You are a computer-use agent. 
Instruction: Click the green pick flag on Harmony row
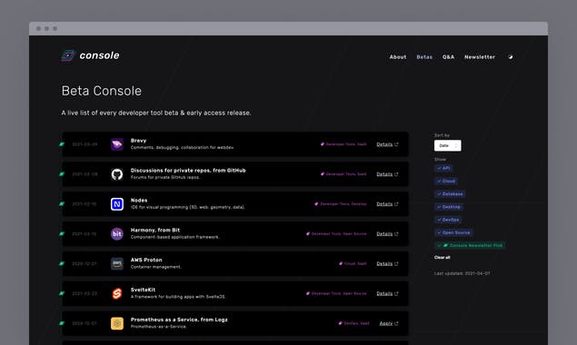[62, 233]
